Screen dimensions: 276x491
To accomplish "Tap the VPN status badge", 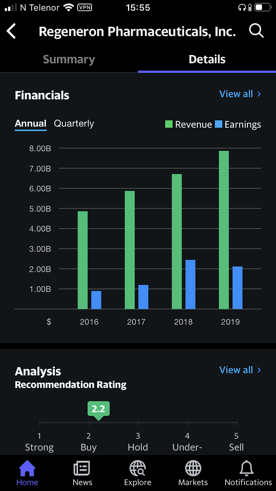I will point(84,7).
